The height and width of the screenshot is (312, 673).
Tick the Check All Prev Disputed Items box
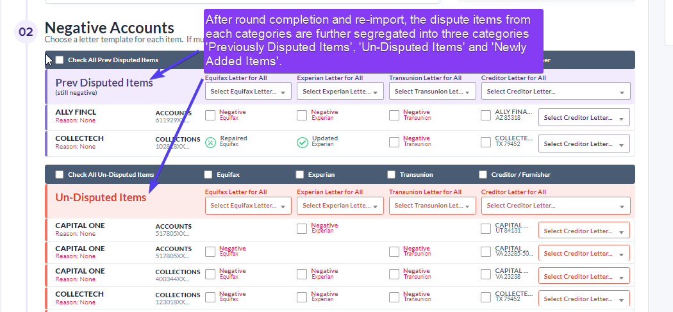pos(60,60)
